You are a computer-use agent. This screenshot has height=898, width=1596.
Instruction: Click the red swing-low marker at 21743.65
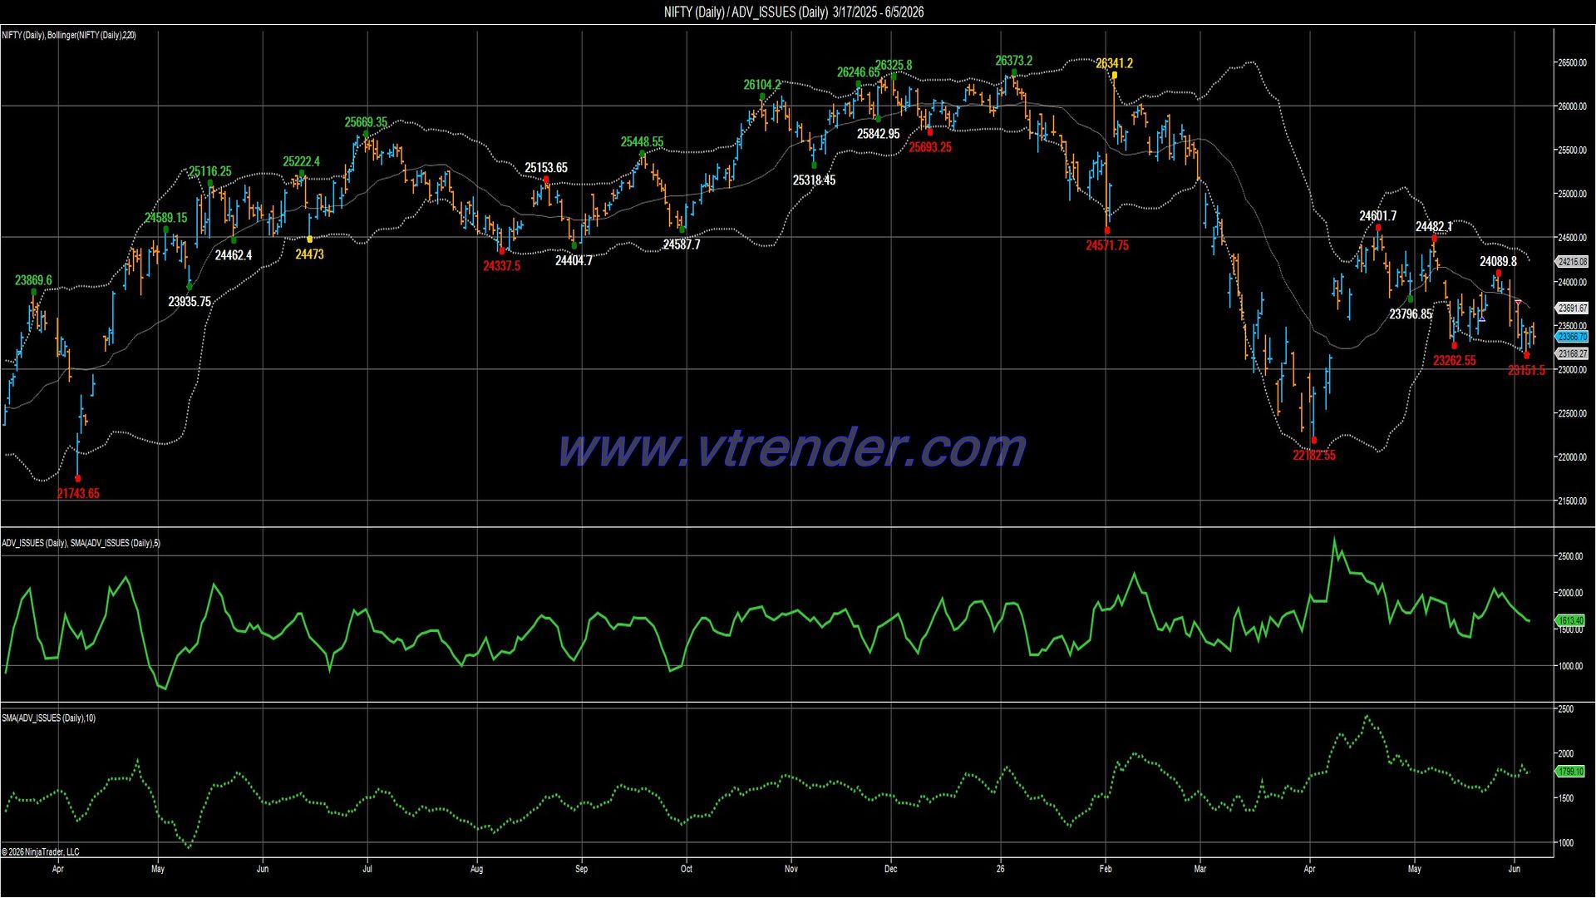(x=78, y=479)
